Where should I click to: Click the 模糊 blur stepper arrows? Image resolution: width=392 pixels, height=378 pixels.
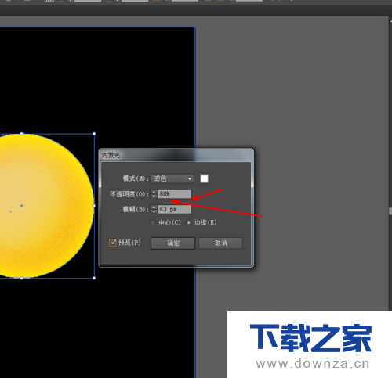(x=154, y=209)
